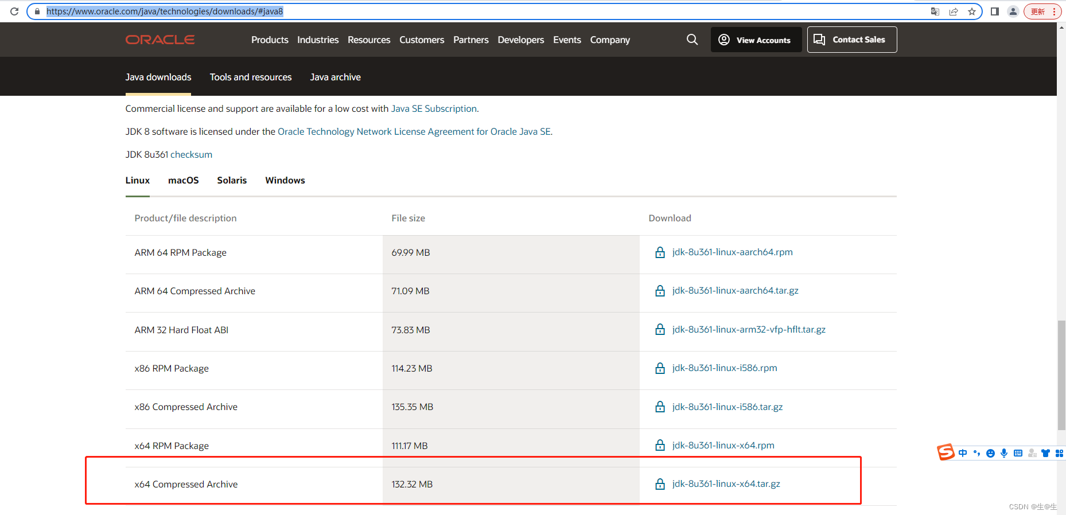This screenshot has height=515, width=1066.
Task: Click the lock icon beside aarch64.tar.gz download
Action: (x=660, y=291)
